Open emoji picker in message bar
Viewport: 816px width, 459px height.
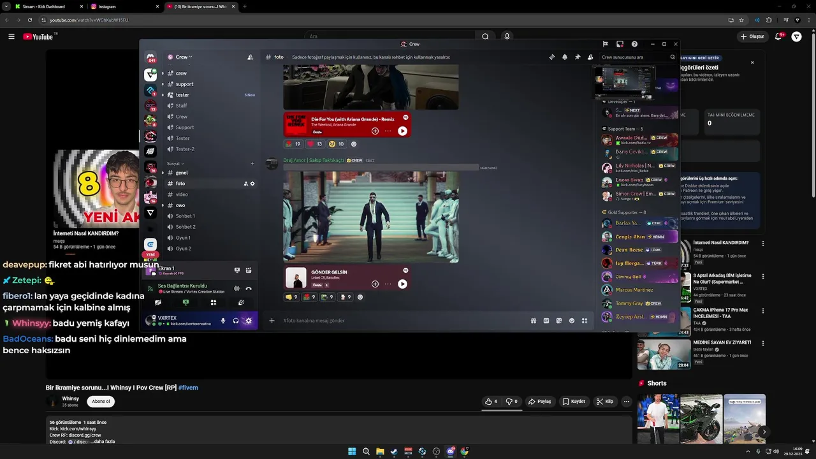pyautogui.click(x=572, y=321)
